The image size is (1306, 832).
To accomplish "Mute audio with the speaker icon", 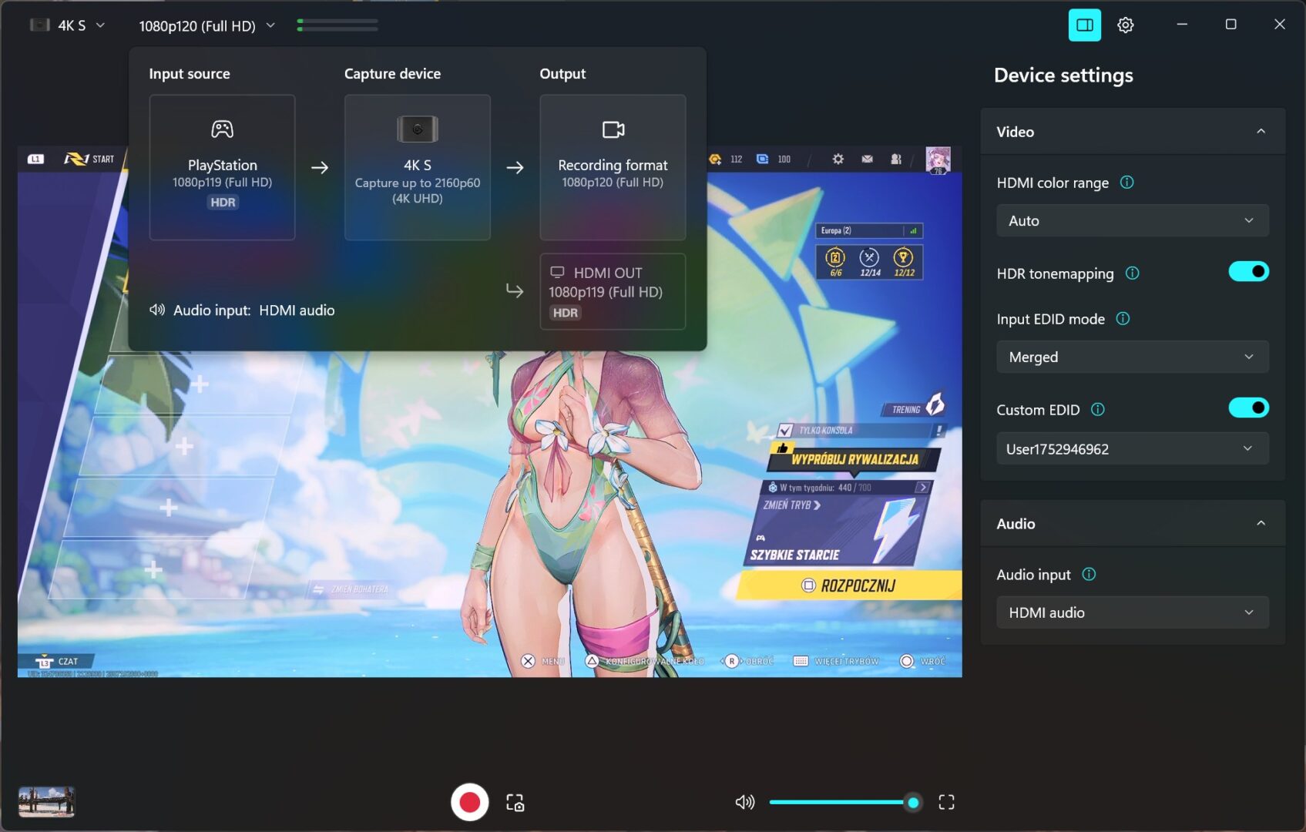I will point(744,802).
